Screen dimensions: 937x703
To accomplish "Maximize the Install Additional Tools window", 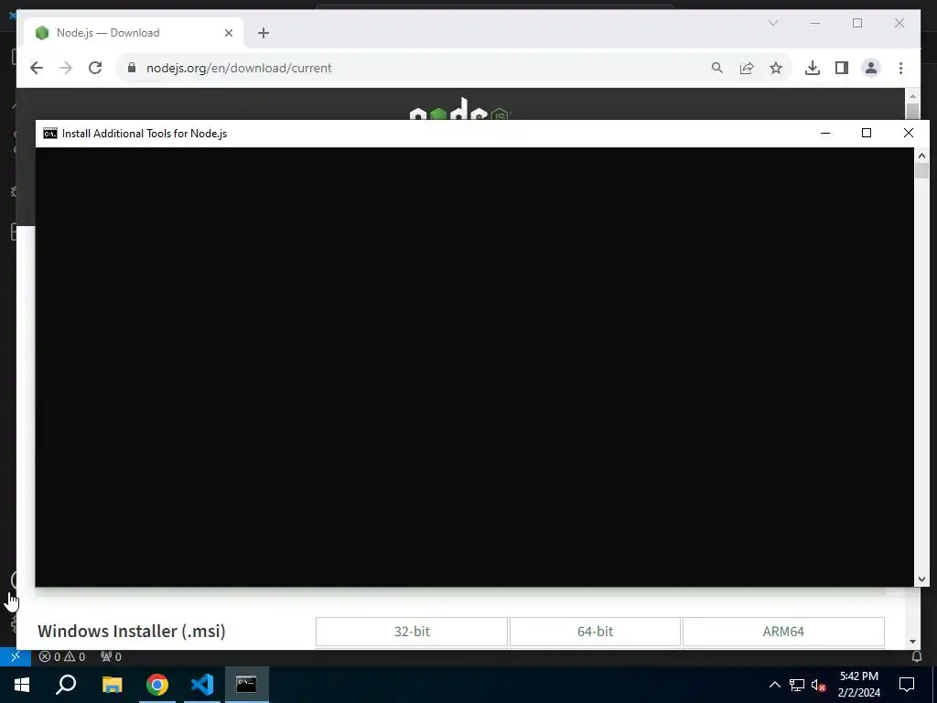I will point(867,133).
